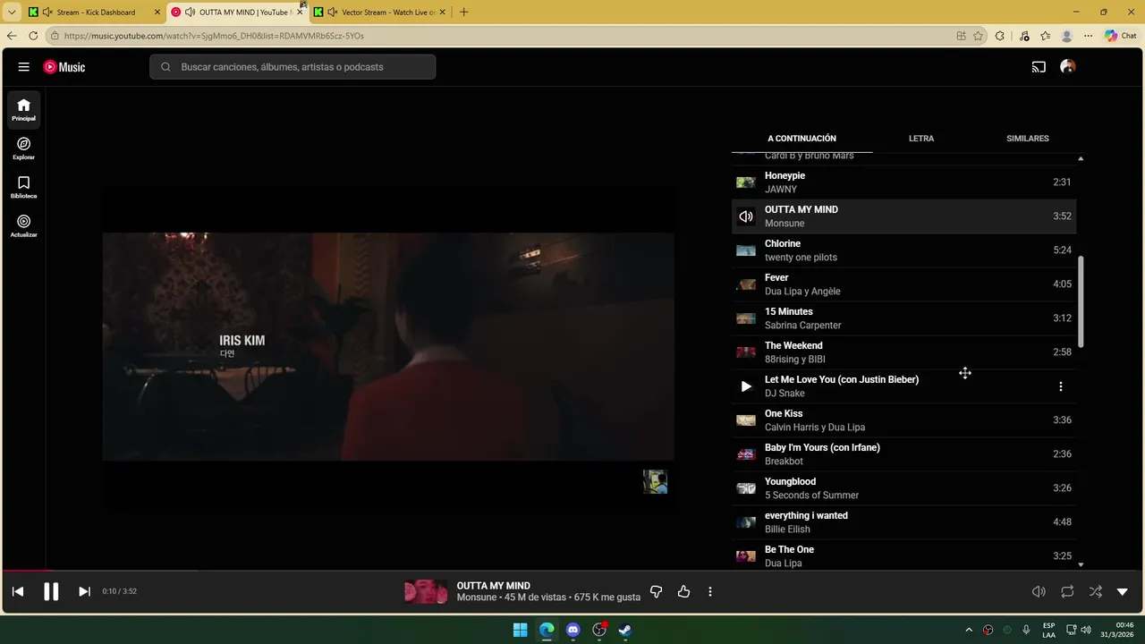Viewport: 1145px width, 644px height.
Task: Select One Kiss in the queue
Action: point(903,420)
